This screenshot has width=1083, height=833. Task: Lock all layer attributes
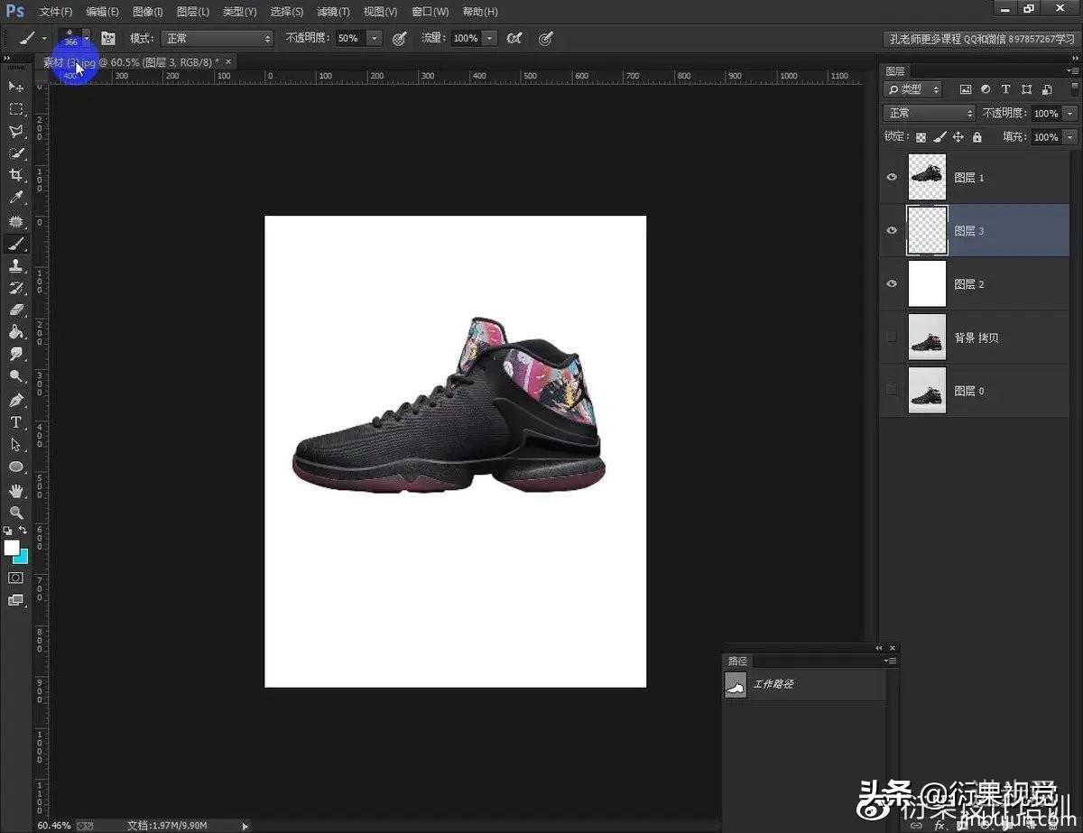(x=977, y=137)
